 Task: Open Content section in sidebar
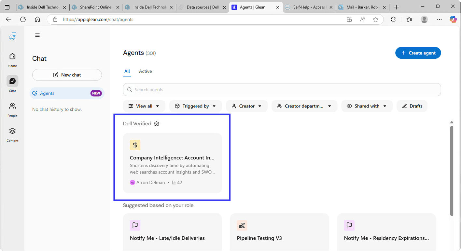(12, 134)
